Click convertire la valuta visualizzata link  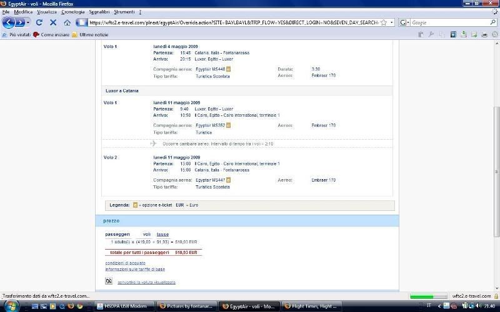(x=146, y=283)
